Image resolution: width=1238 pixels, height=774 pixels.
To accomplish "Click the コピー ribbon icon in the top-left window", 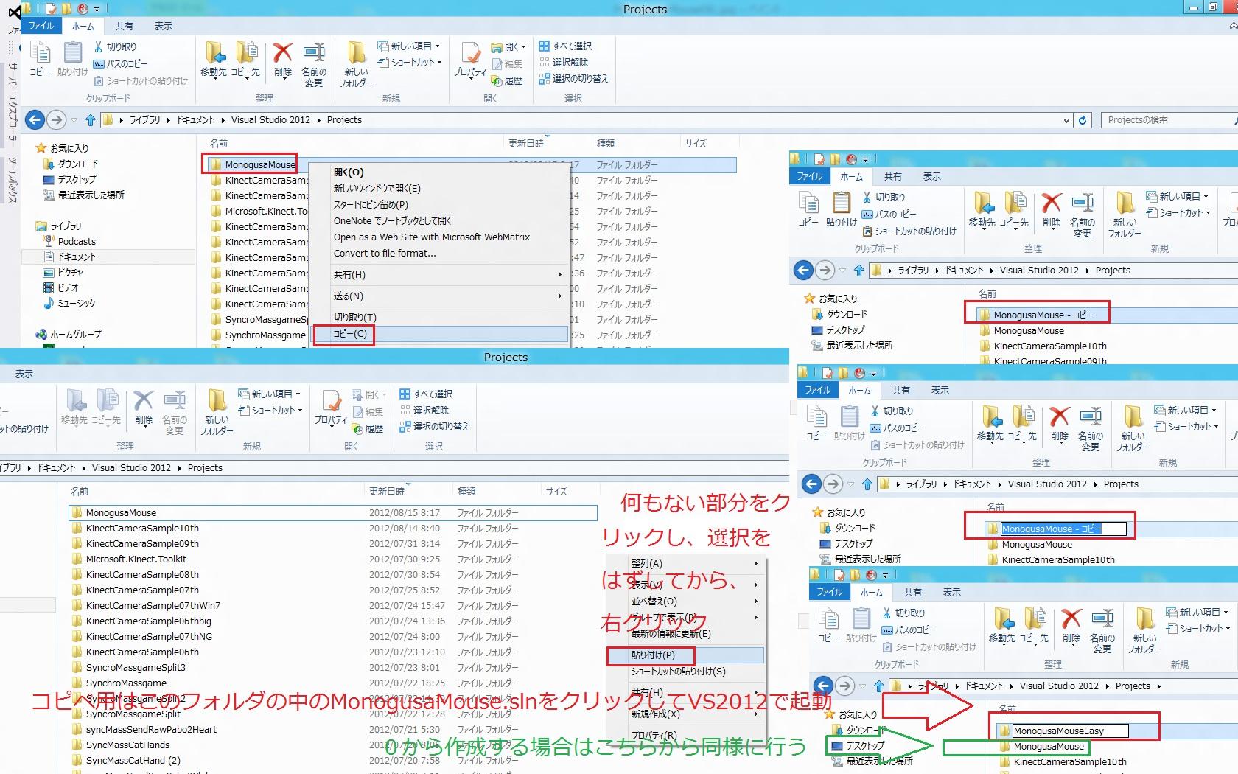I will (40, 59).
